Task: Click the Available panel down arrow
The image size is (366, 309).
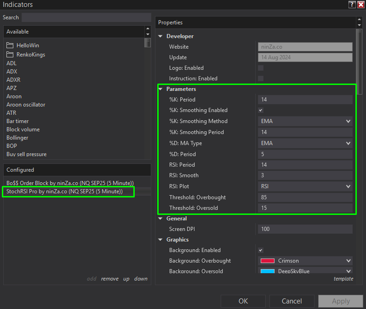Action: (148, 34)
